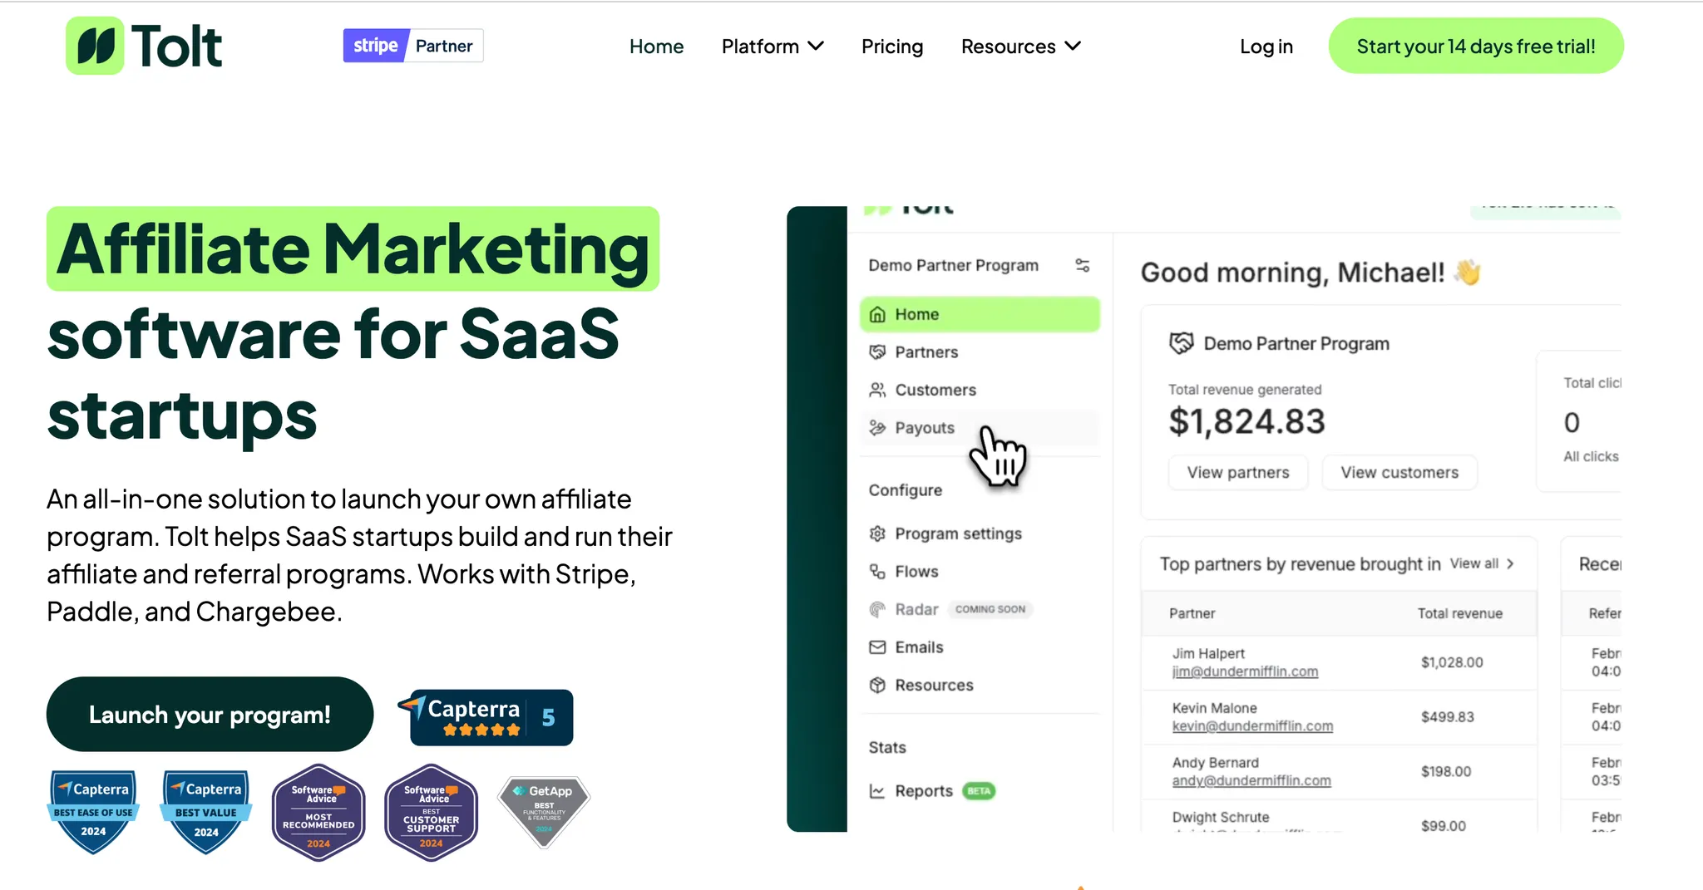Click the Payouts icon in sidebar
The width and height of the screenshot is (1703, 890).
point(877,428)
